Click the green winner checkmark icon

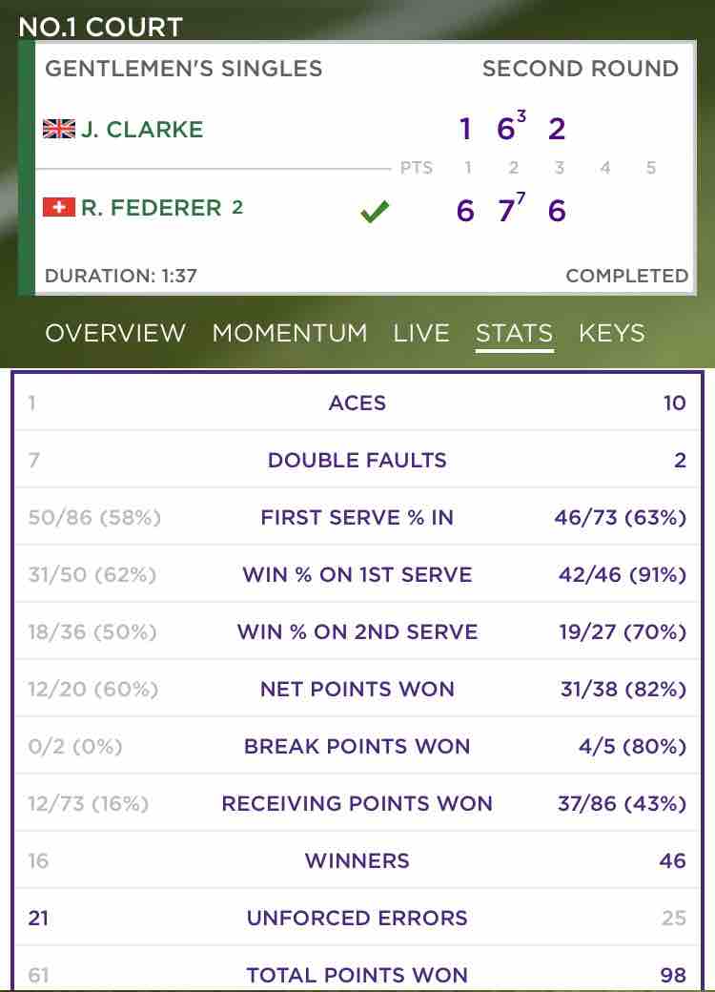tap(375, 212)
